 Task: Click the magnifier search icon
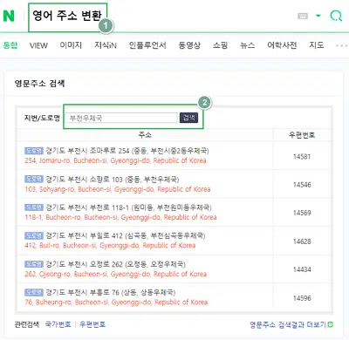tap(336, 16)
